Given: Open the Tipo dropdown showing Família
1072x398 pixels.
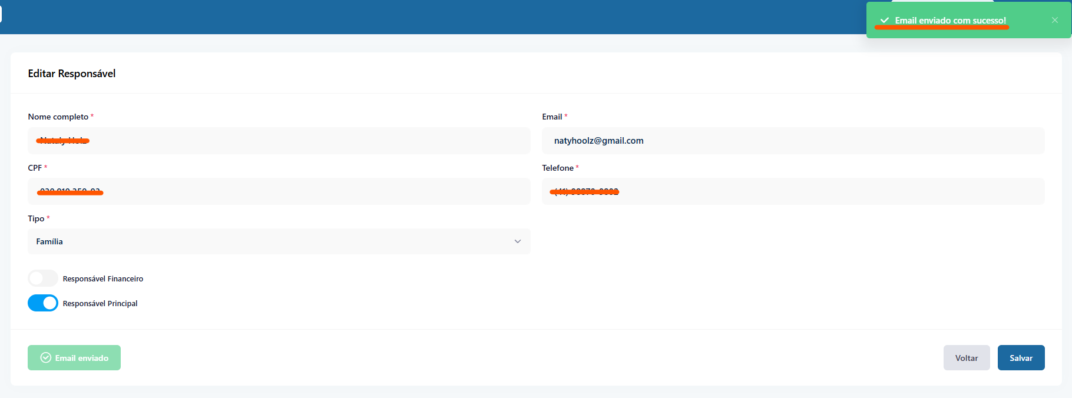Looking at the screenshot, I should click(279, 241).
